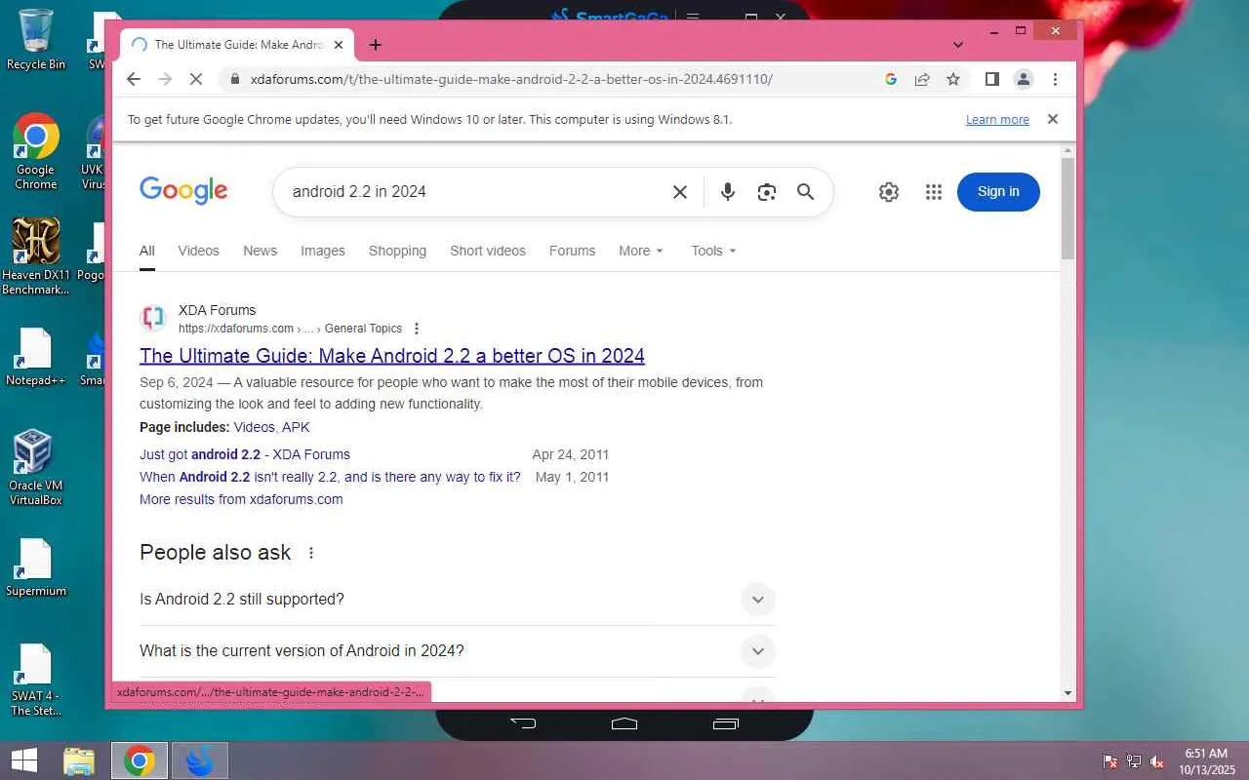Open the Recycle Bin on desktop
The width and height of the screenshot is (1249, 780).
coord(36,39)
